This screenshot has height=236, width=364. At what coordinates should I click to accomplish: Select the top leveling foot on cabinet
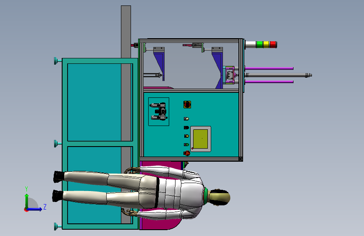(x=58, y=60)
